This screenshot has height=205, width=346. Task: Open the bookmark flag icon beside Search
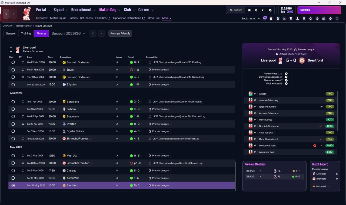249,10
